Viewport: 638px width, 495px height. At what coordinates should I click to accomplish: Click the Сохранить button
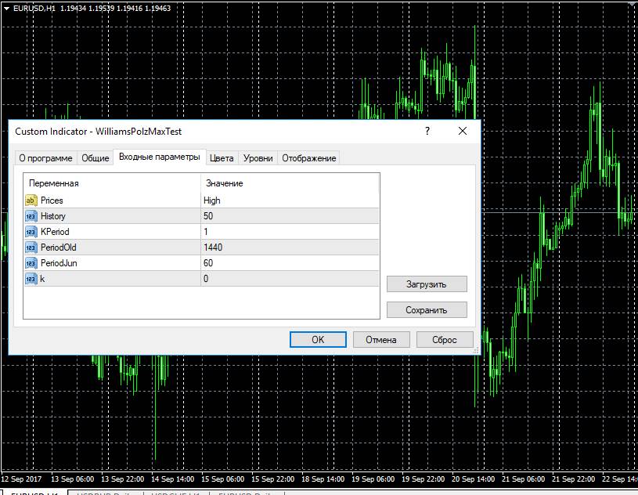(x=427, y=310)
